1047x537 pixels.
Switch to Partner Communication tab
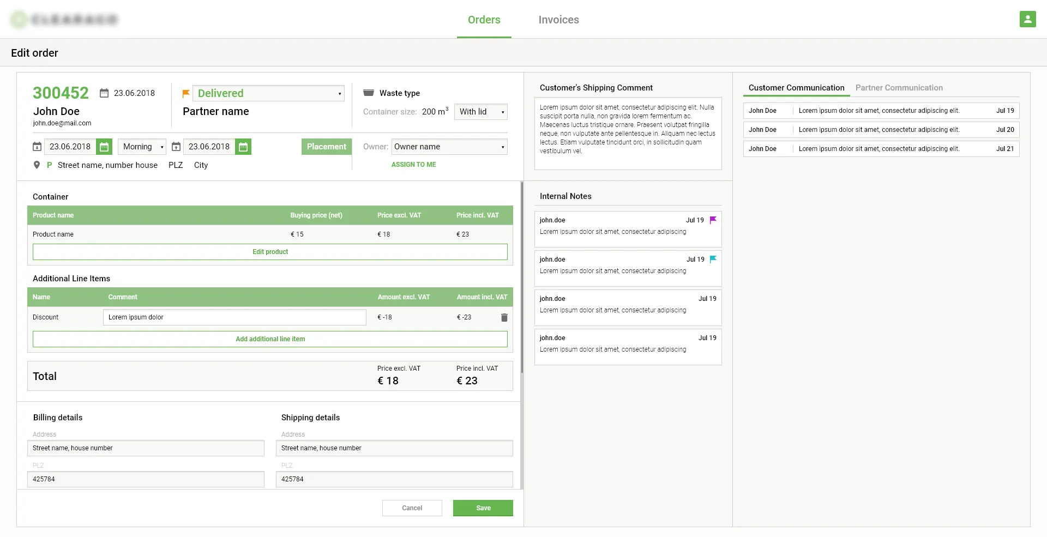[x=899, y=88]
